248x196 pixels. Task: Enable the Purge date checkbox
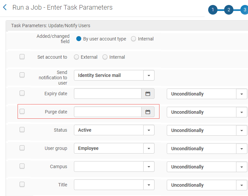tap(22, 111)
